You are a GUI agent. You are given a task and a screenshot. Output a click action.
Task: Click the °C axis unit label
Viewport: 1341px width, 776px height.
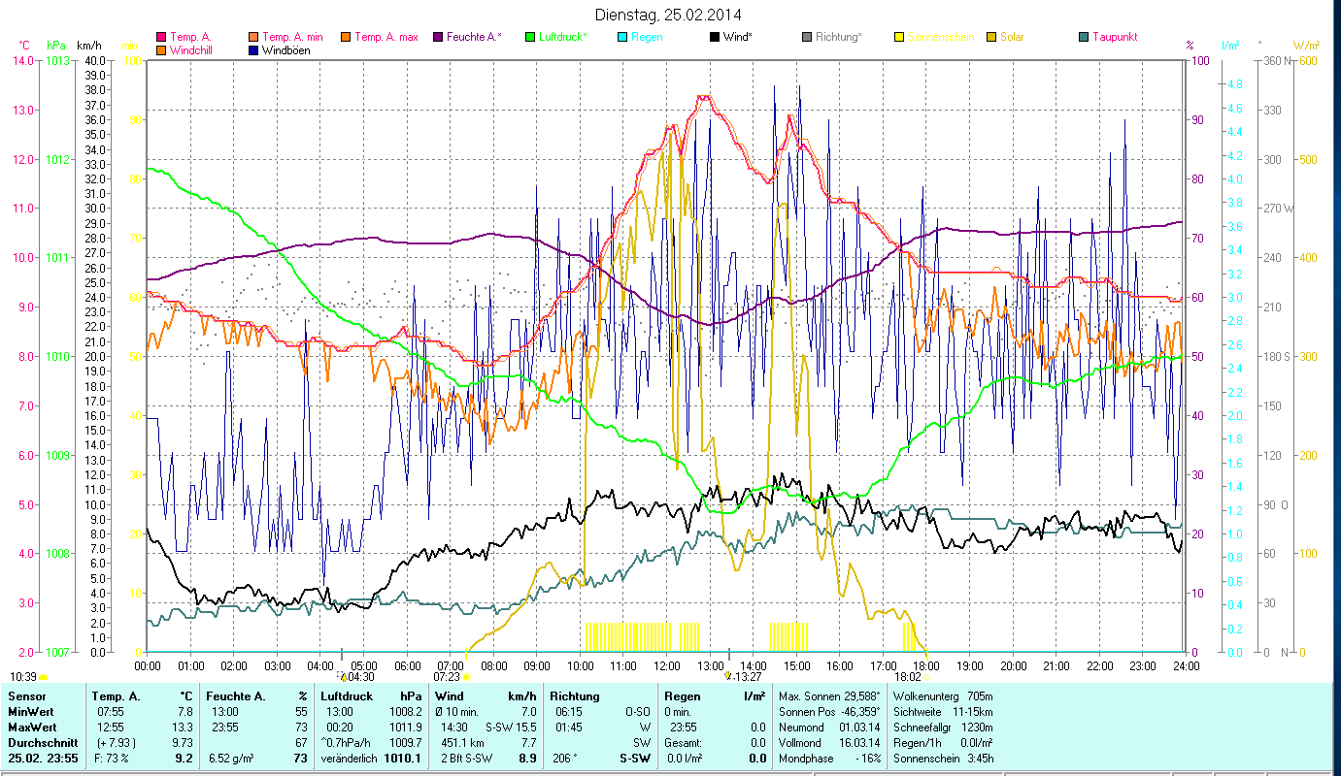tap(24, 46)
